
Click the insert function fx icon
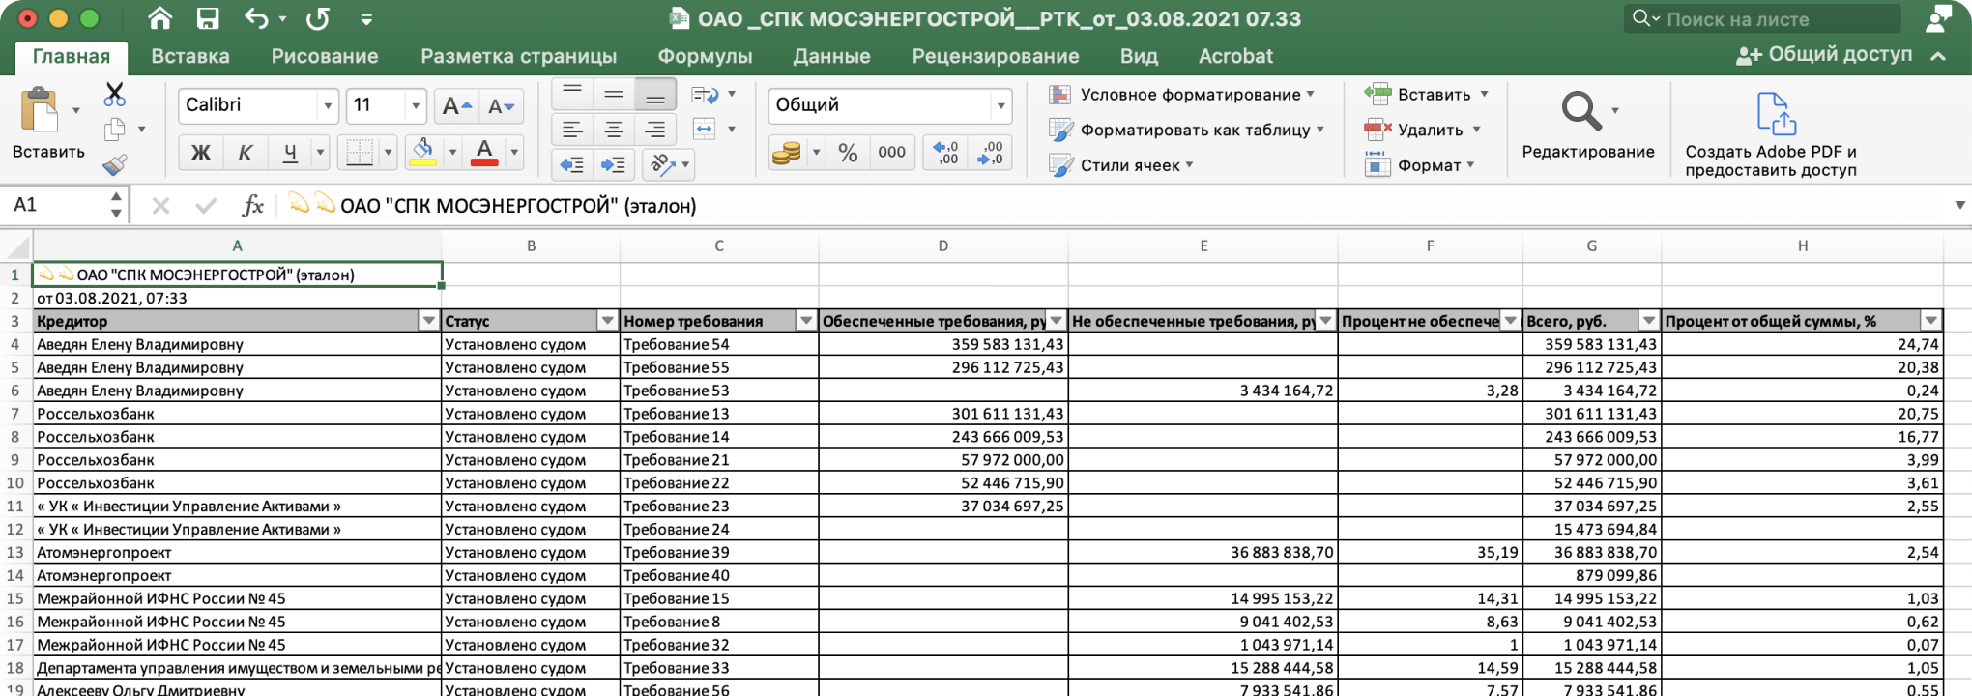click(252, 205)
